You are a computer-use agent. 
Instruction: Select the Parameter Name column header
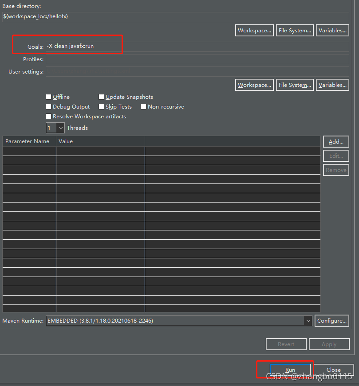27,141
